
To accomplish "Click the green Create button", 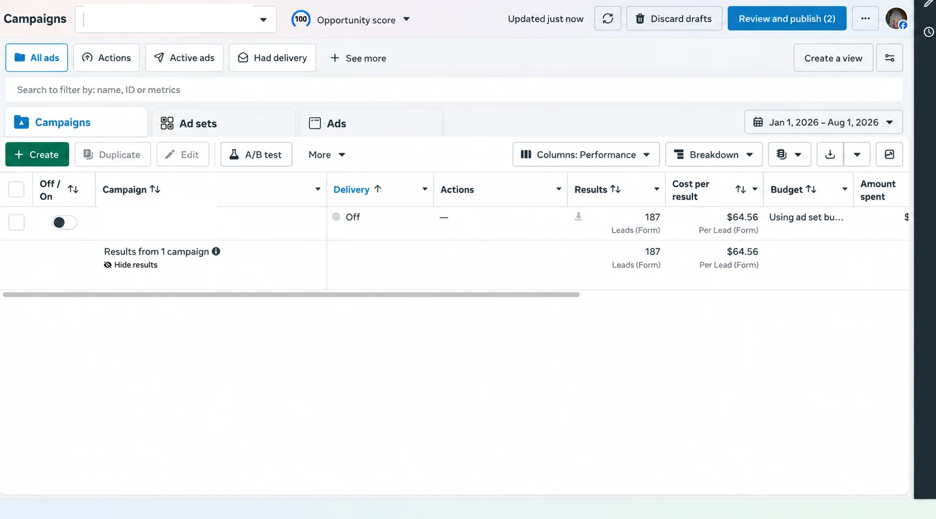I will pyautogui.click(x=37, y=154).
